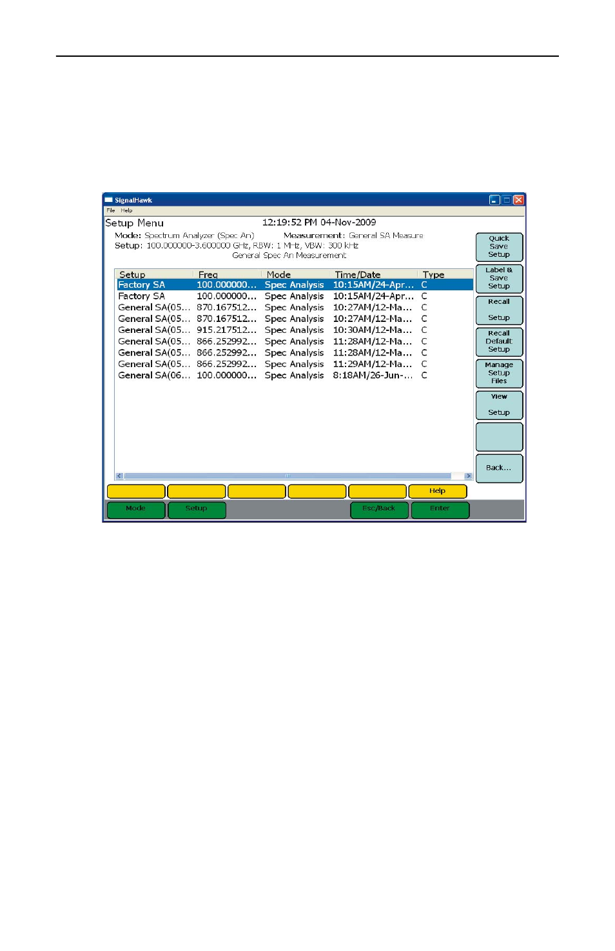
Task: Click the green Setup button
Action: pyautogui.click(x=197, y=509)
